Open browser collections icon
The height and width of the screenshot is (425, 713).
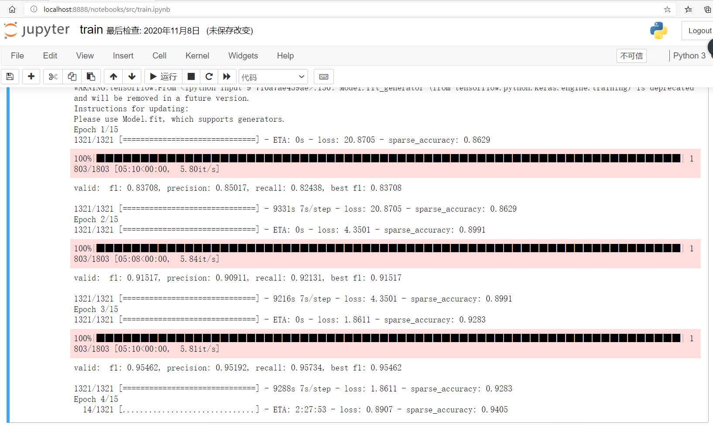(x=708, y=9)
